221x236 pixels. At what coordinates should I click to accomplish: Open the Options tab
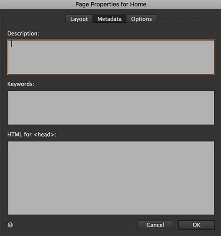tap(142, 19)
